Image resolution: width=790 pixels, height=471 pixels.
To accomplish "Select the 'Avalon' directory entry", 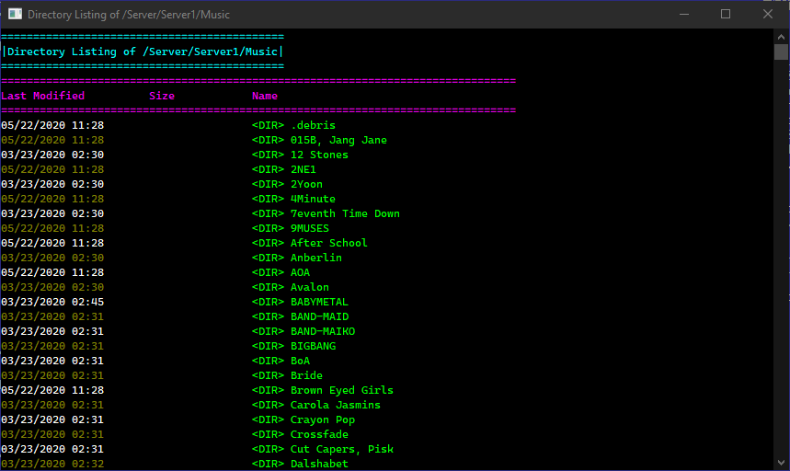I will (x=310, y=287).
